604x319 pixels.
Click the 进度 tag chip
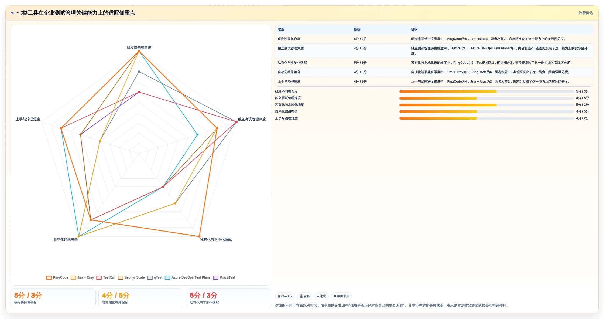(321, 296)
